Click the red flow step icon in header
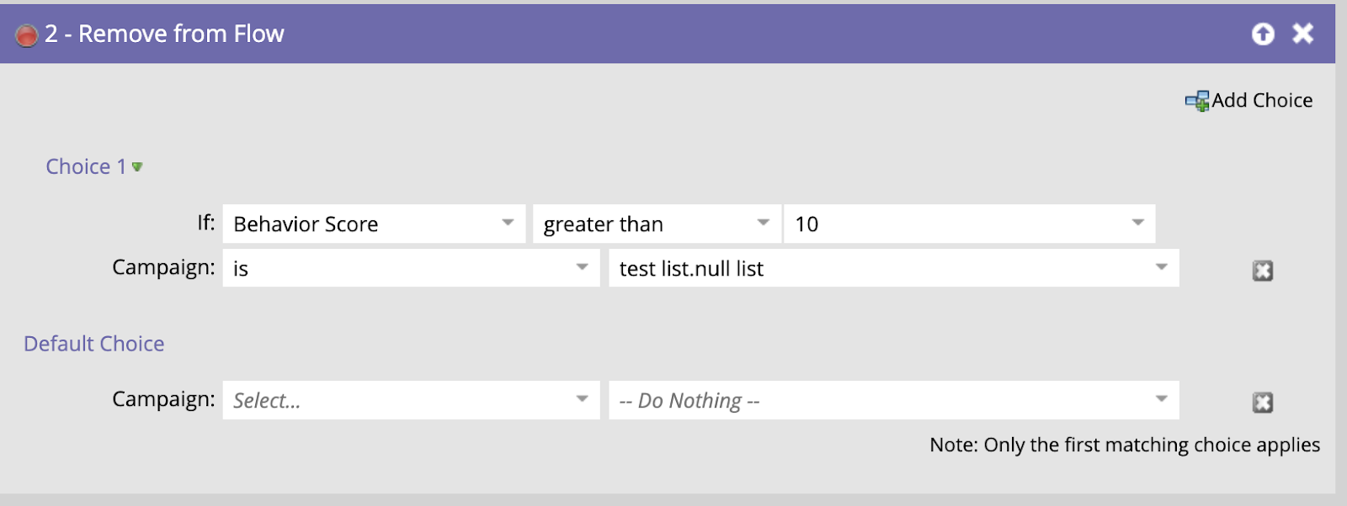 [27, 35]
